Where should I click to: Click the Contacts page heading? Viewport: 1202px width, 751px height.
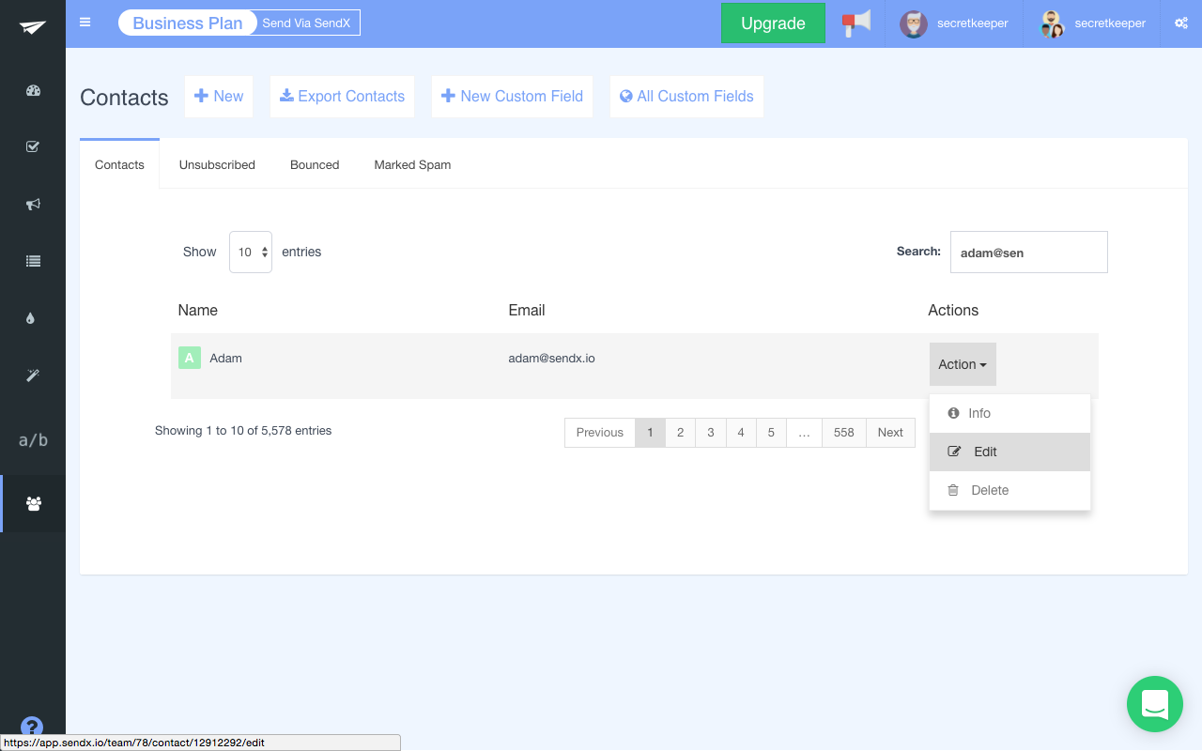coord(124,98)
